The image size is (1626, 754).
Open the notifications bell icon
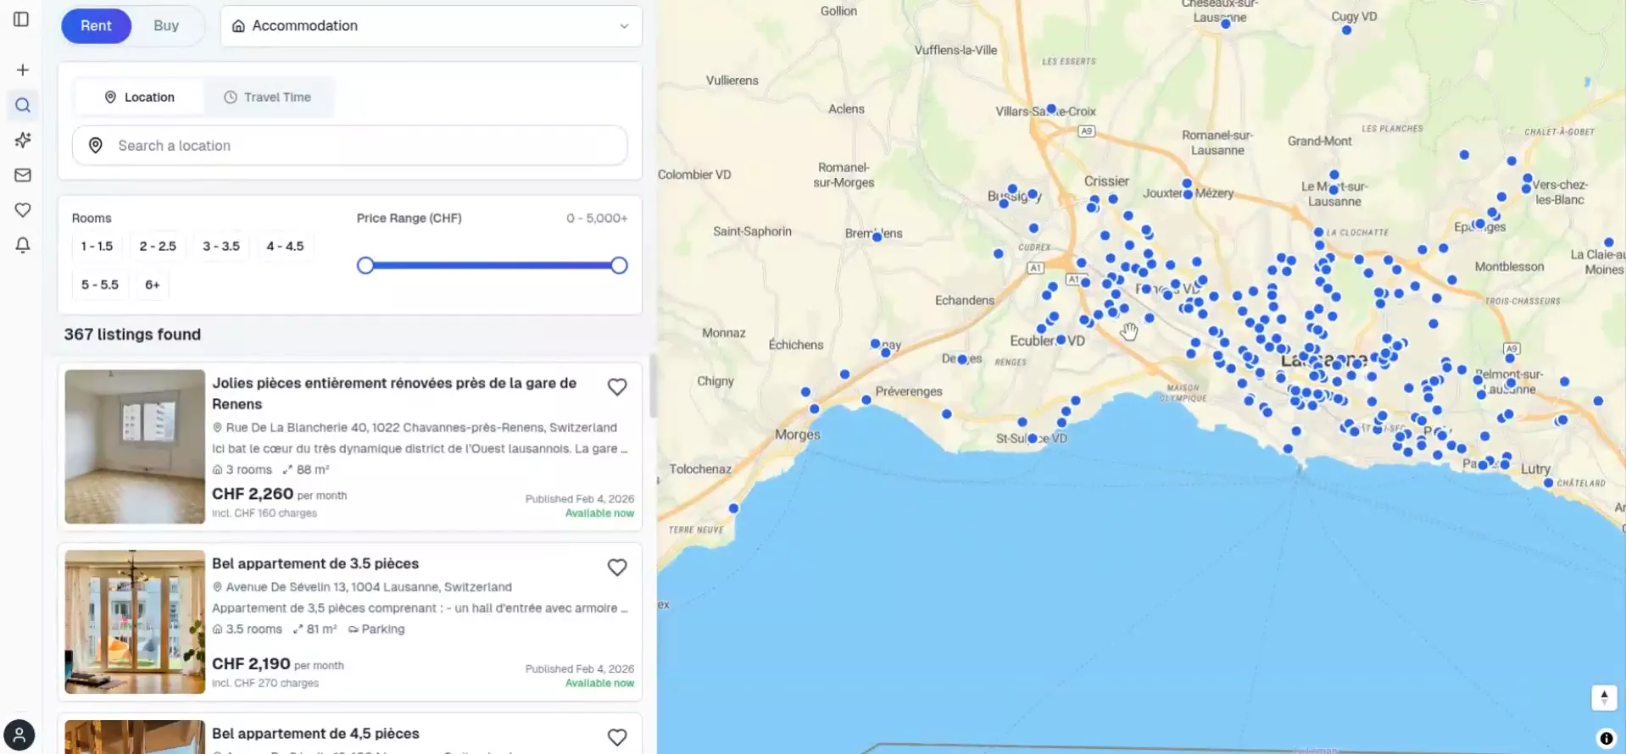coord(23,245)
